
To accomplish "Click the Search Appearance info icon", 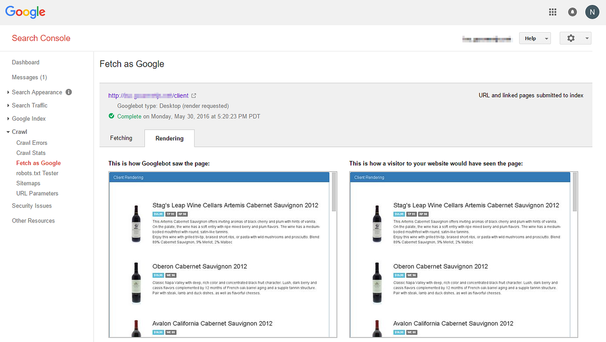I will click(69, 92).
